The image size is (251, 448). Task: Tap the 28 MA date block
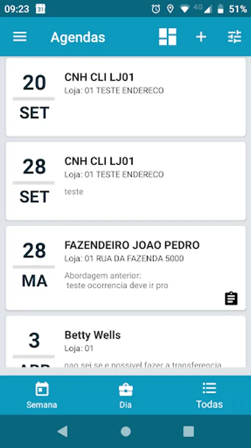click(x=34, y=265)
